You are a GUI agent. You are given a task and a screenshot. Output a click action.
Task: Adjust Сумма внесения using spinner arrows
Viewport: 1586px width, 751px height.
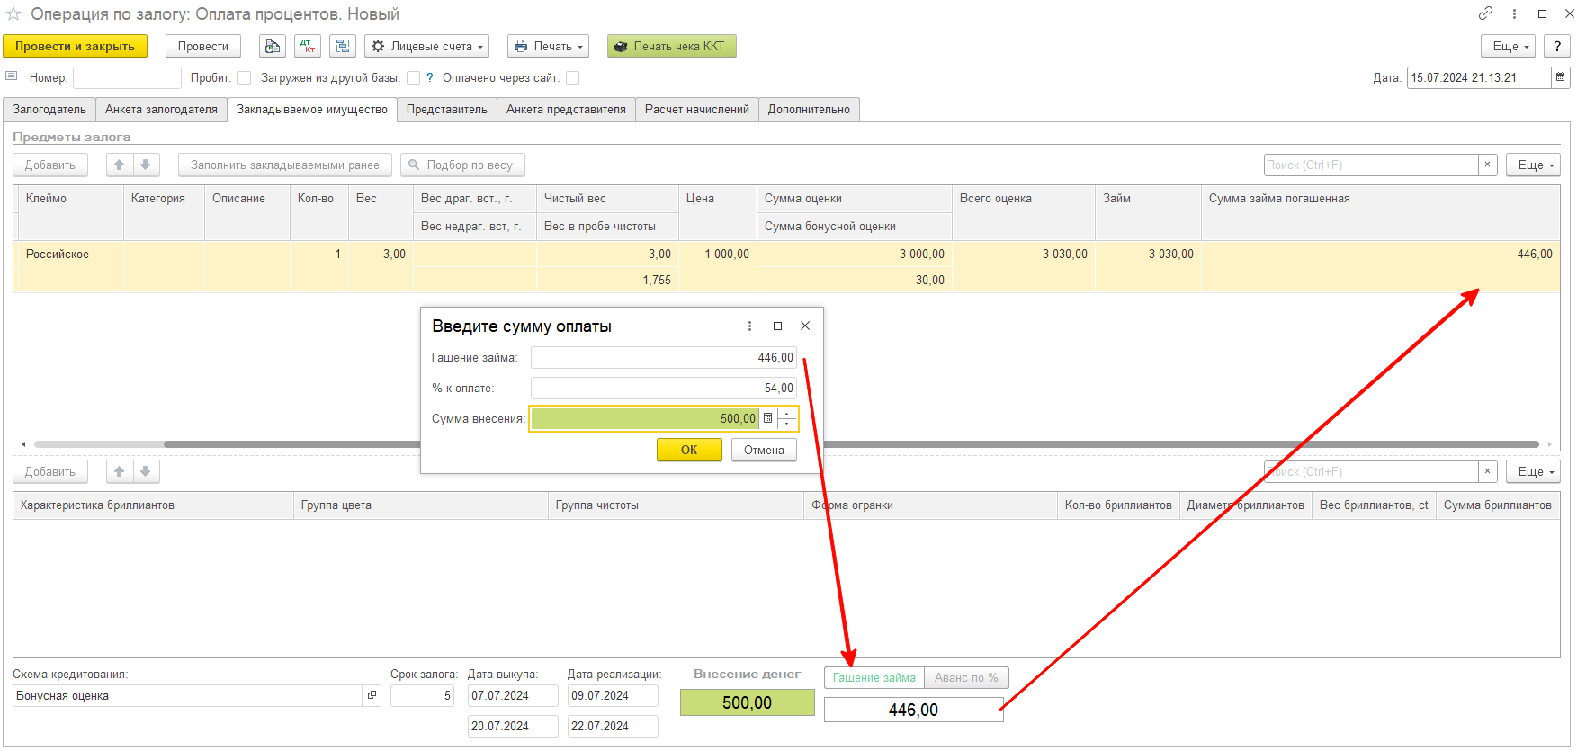point(787,418)
